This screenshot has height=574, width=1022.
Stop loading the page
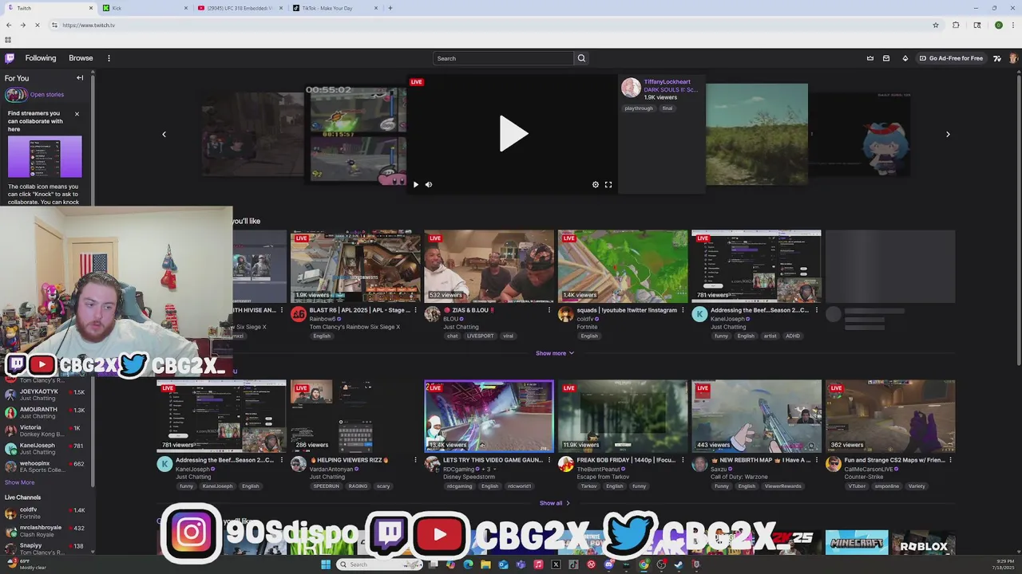click(37, 25)
